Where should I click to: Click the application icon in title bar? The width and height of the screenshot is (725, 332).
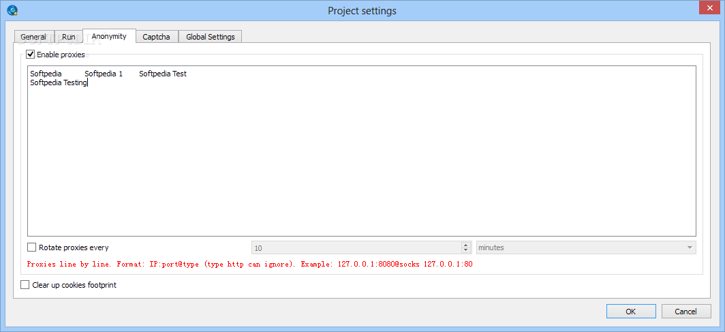click(12, 10)
